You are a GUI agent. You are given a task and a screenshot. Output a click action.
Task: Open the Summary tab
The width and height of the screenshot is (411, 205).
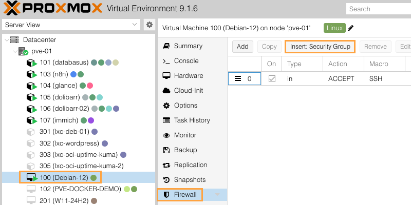click(193, 46)
